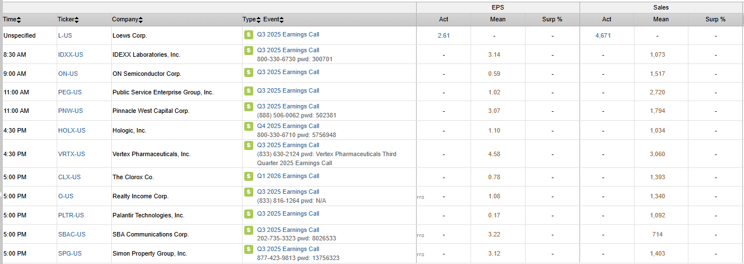The image size is (744, 264).
Task: Sort the table by Company column
Action: tap(127, 20)
